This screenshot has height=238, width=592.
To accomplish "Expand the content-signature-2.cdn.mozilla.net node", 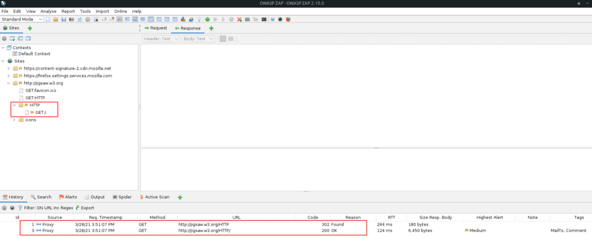I will 9,69.
